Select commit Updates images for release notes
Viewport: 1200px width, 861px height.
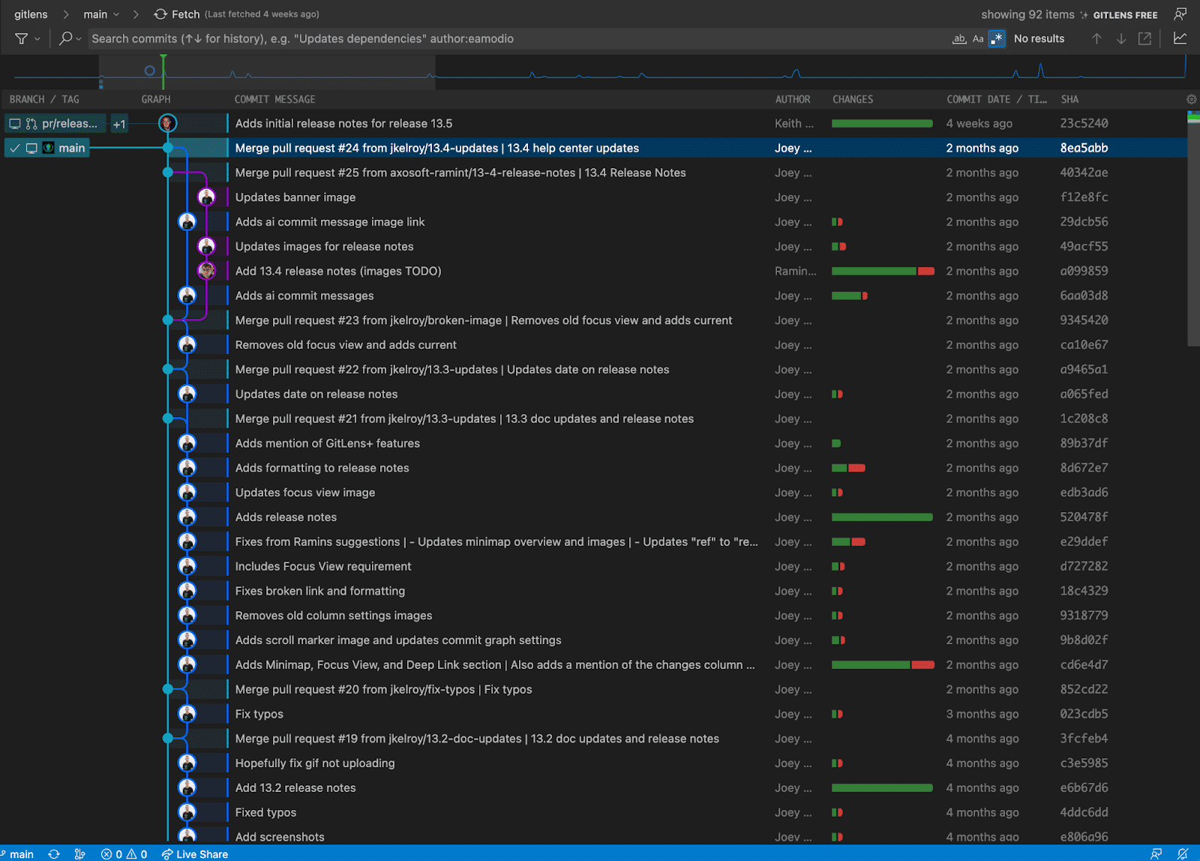point(324,246)
